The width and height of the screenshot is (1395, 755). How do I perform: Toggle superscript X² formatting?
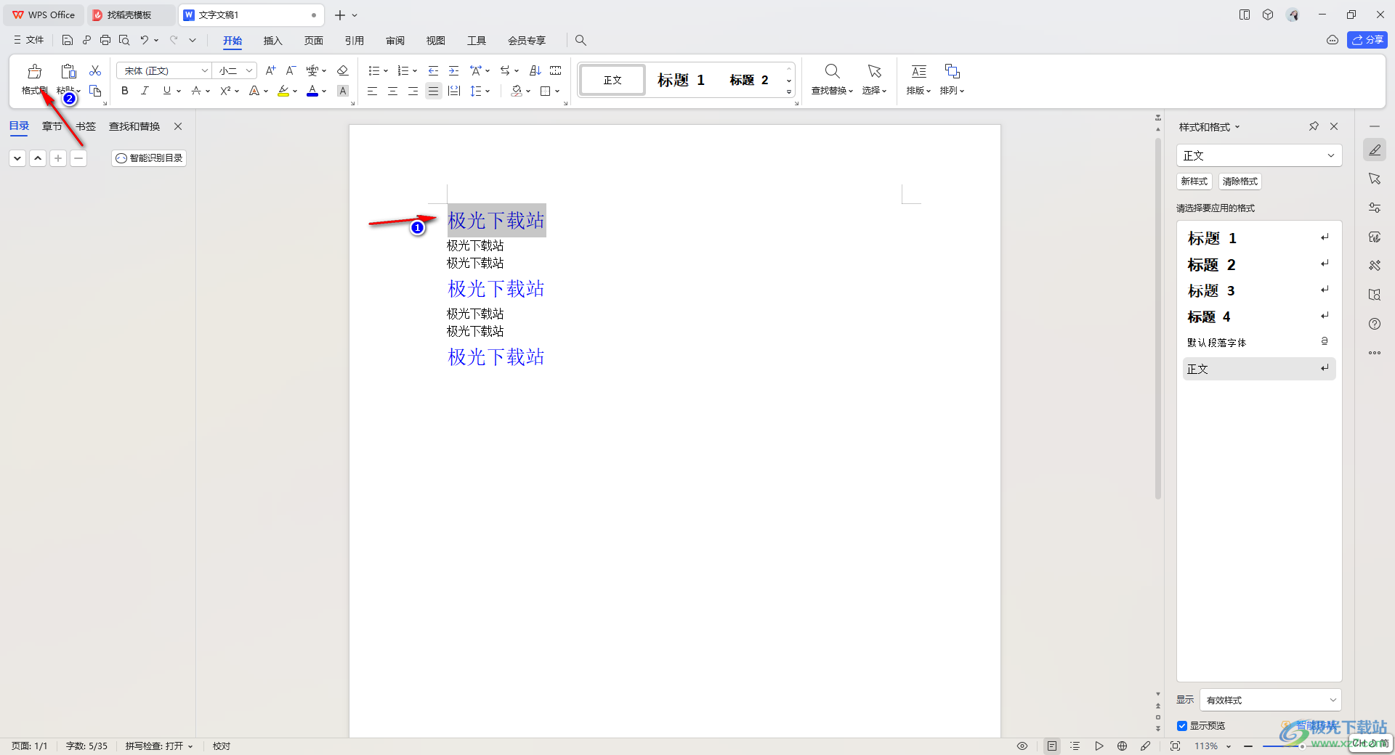225,91
